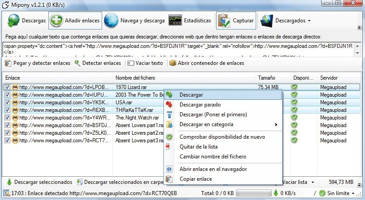Choose Descargar parado from context menu
365x200 pixels.
point(223,105)
